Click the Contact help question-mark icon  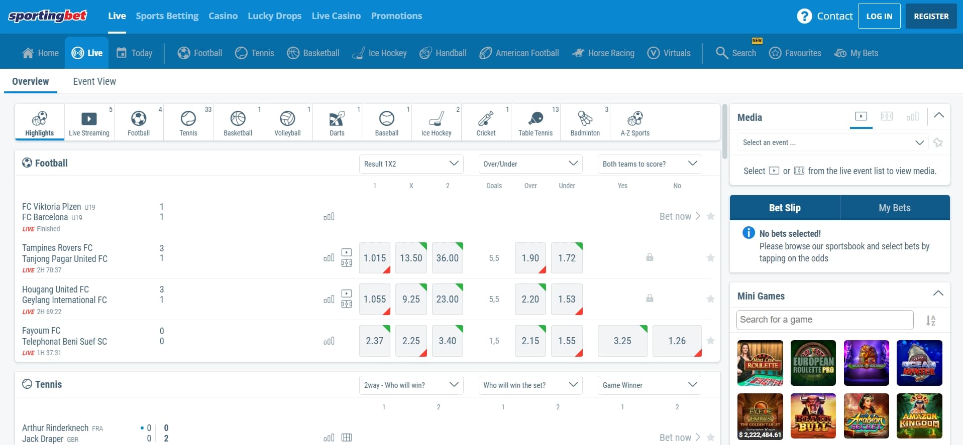coord(804,16)
